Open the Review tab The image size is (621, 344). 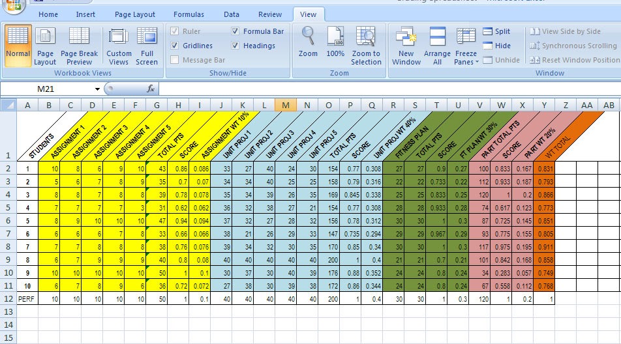point(270,14)
